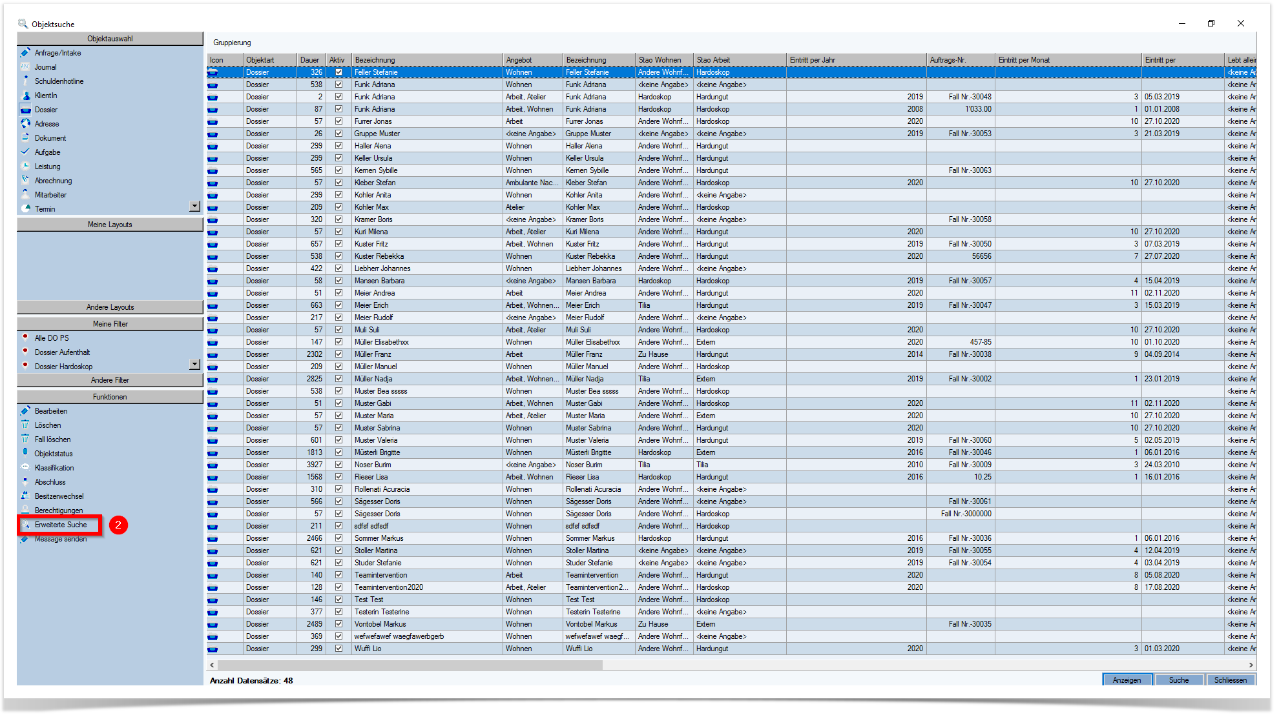Click the Klassifikation icon
The height and width of the screenshot is (717, 1279).
[25, 468]
